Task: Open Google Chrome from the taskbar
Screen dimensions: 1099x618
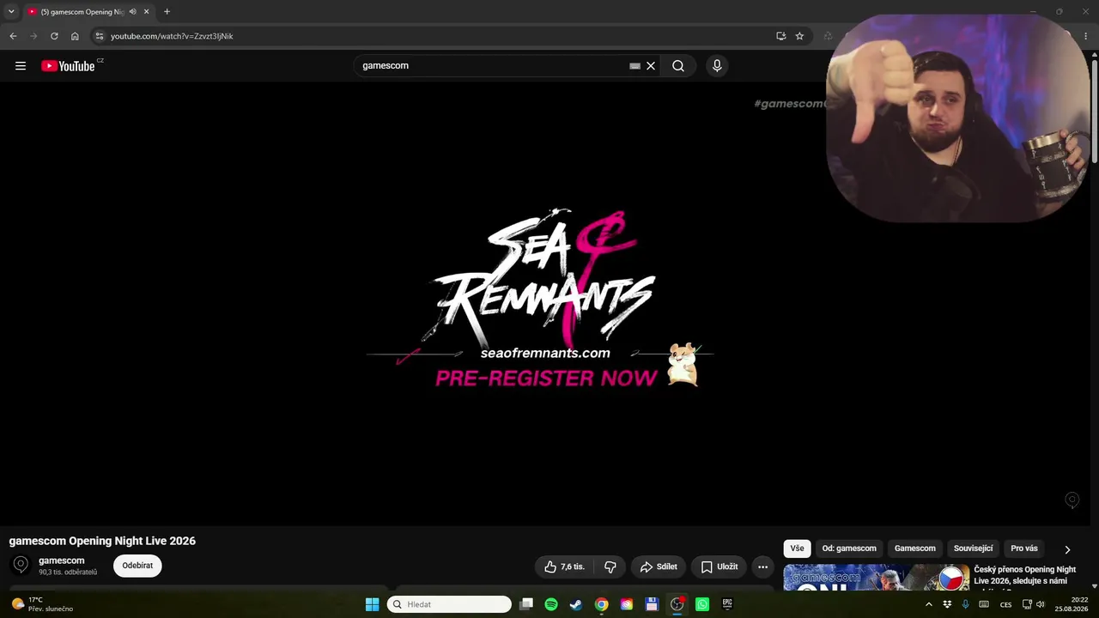Action: pyautogui.click(x=602, y=604)
